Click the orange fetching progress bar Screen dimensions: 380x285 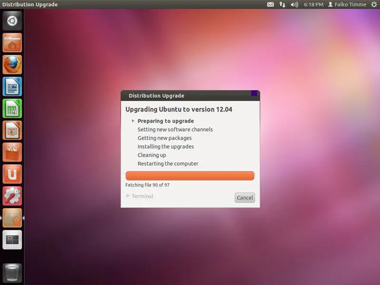[190, 176]
